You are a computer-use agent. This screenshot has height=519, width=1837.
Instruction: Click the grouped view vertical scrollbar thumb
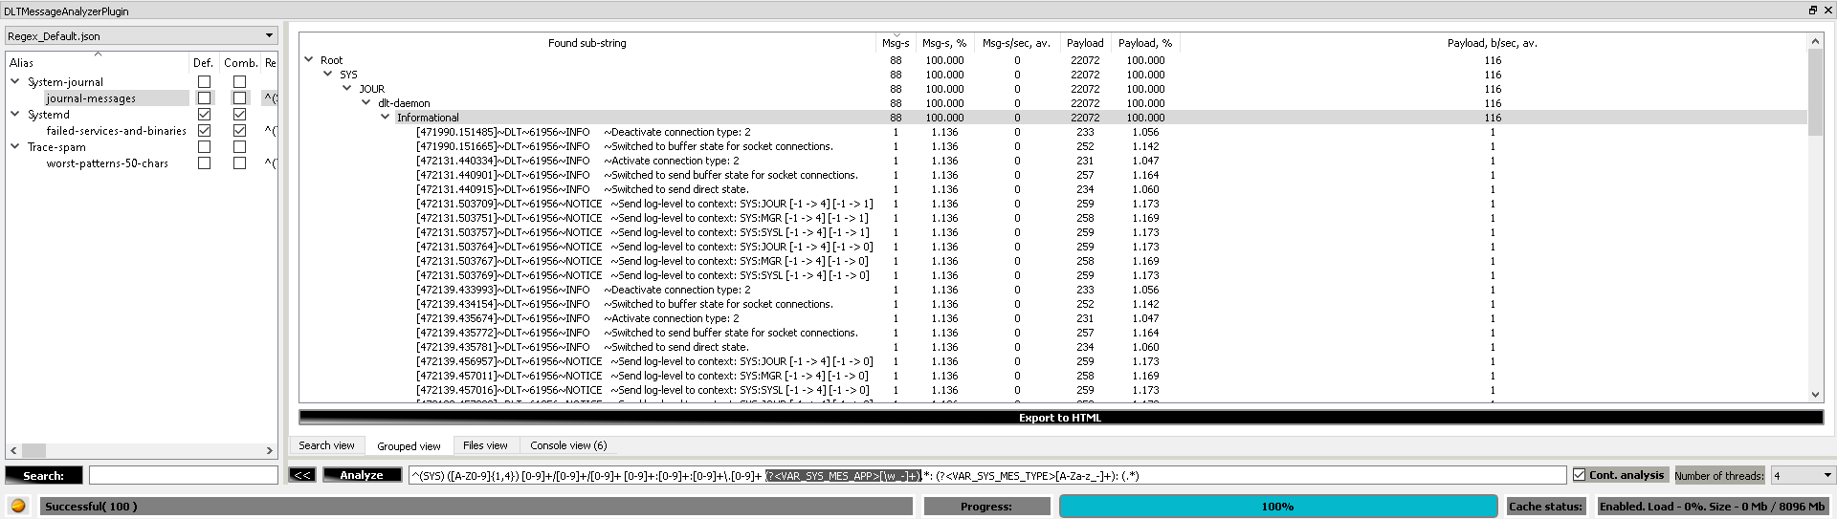(1815, 93)
